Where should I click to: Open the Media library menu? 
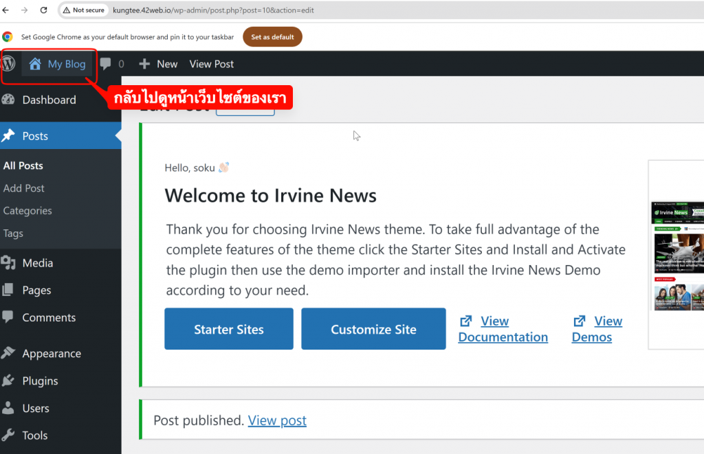37,263
